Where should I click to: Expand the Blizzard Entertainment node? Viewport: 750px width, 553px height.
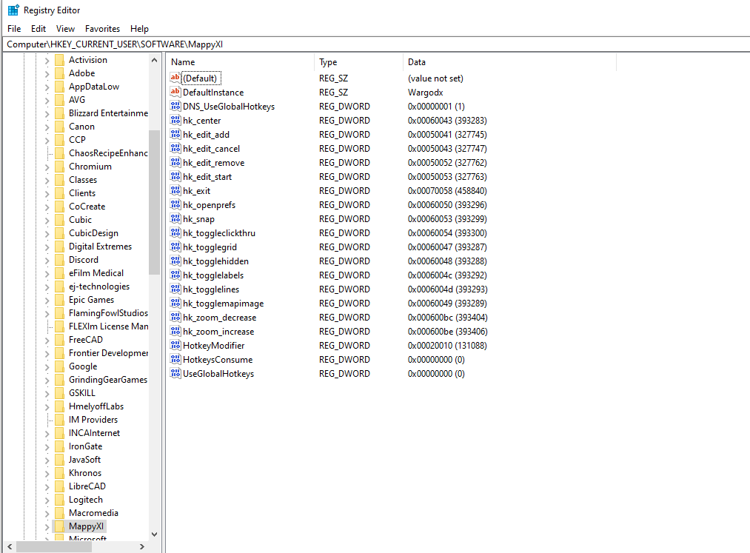tap(47, 113)
